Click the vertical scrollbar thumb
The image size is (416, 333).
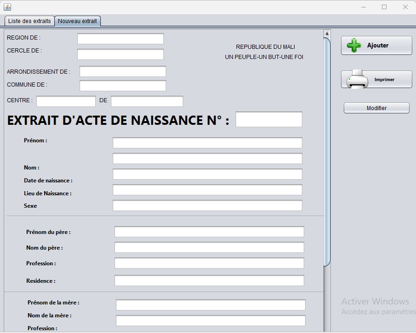[327, 152]
